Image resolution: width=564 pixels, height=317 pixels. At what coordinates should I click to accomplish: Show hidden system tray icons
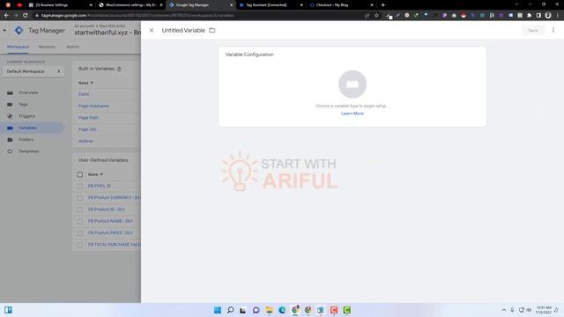pyautogui.click(x=503, y=310)
